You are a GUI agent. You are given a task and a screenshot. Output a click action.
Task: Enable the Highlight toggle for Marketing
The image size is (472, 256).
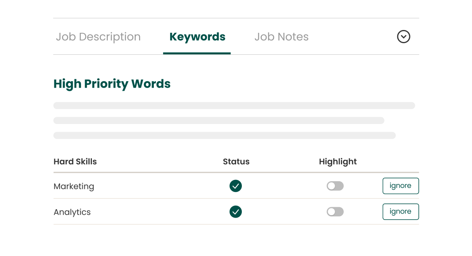[x=335, y=186]
